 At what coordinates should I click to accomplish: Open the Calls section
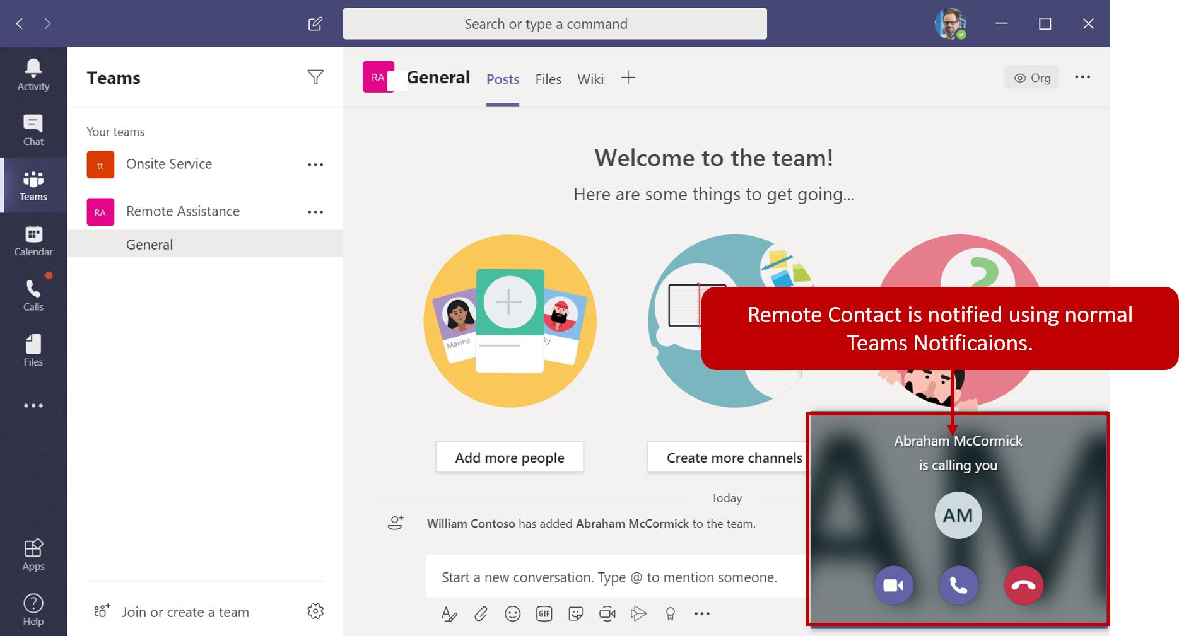tap(33, 296)
